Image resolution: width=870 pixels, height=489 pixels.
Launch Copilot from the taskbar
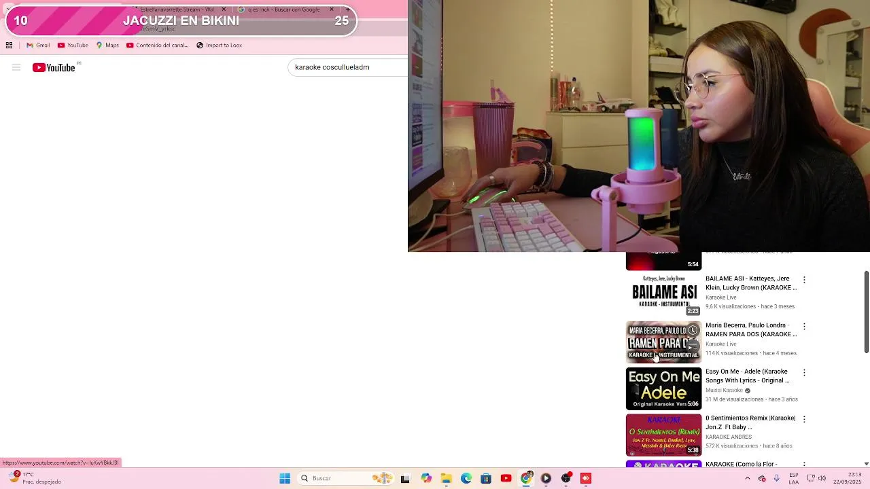426,478
